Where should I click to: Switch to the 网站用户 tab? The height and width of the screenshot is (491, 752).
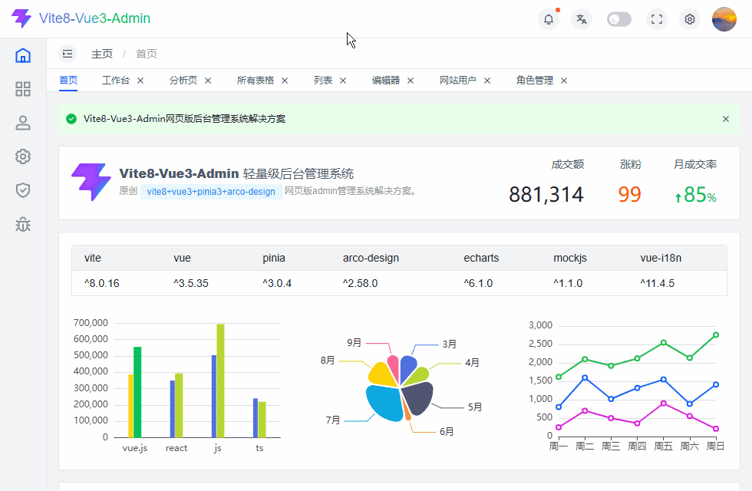coord(458,80)
